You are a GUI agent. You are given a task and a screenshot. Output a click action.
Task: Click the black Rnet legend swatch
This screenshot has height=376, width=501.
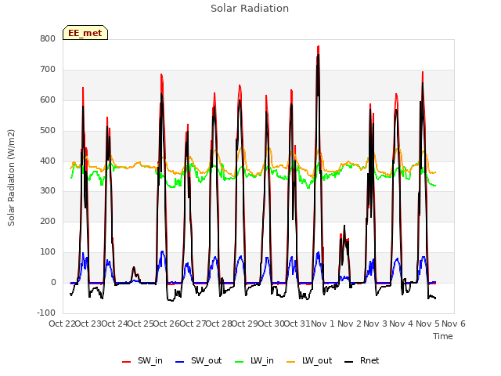[x=349, y=362]
